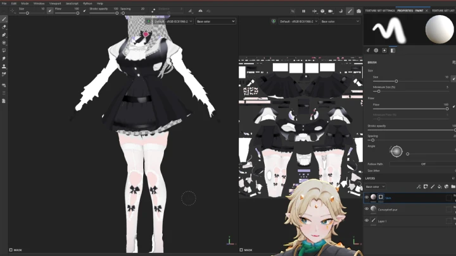456x256 pixels.
Task: Hide the Skin layer
Action: (367, 197)
